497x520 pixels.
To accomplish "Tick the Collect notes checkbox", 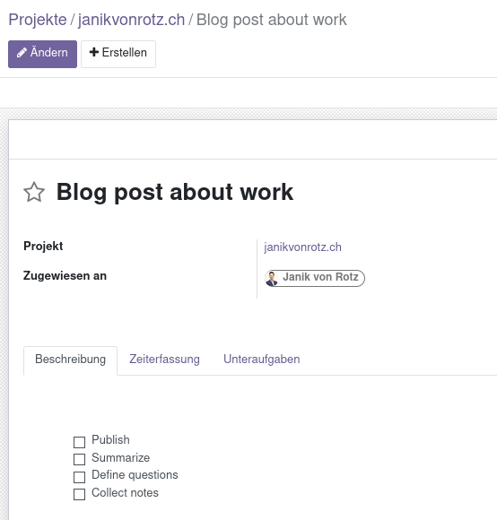I will point(79,495).
